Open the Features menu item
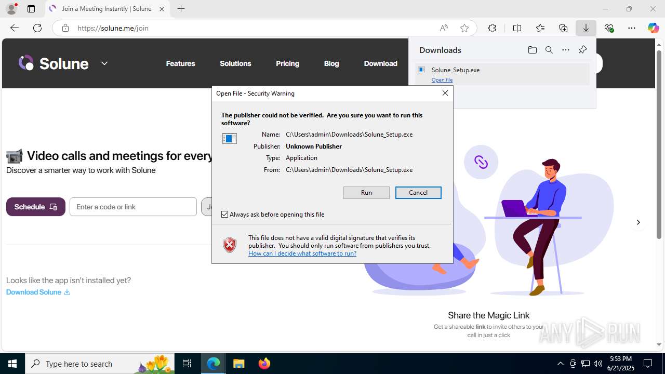Image resolution: width=665 pixels, height=374 pixels. tap(181, 63)
